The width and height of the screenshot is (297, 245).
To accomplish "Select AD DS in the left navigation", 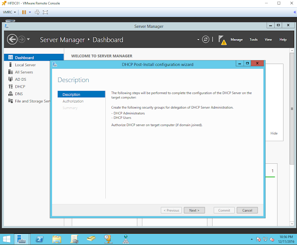I will 20,79.
